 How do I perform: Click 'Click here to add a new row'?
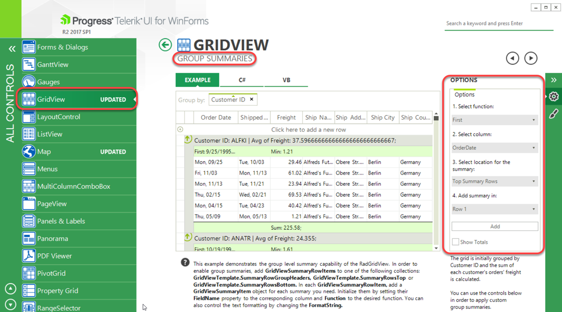click(309, 129)
